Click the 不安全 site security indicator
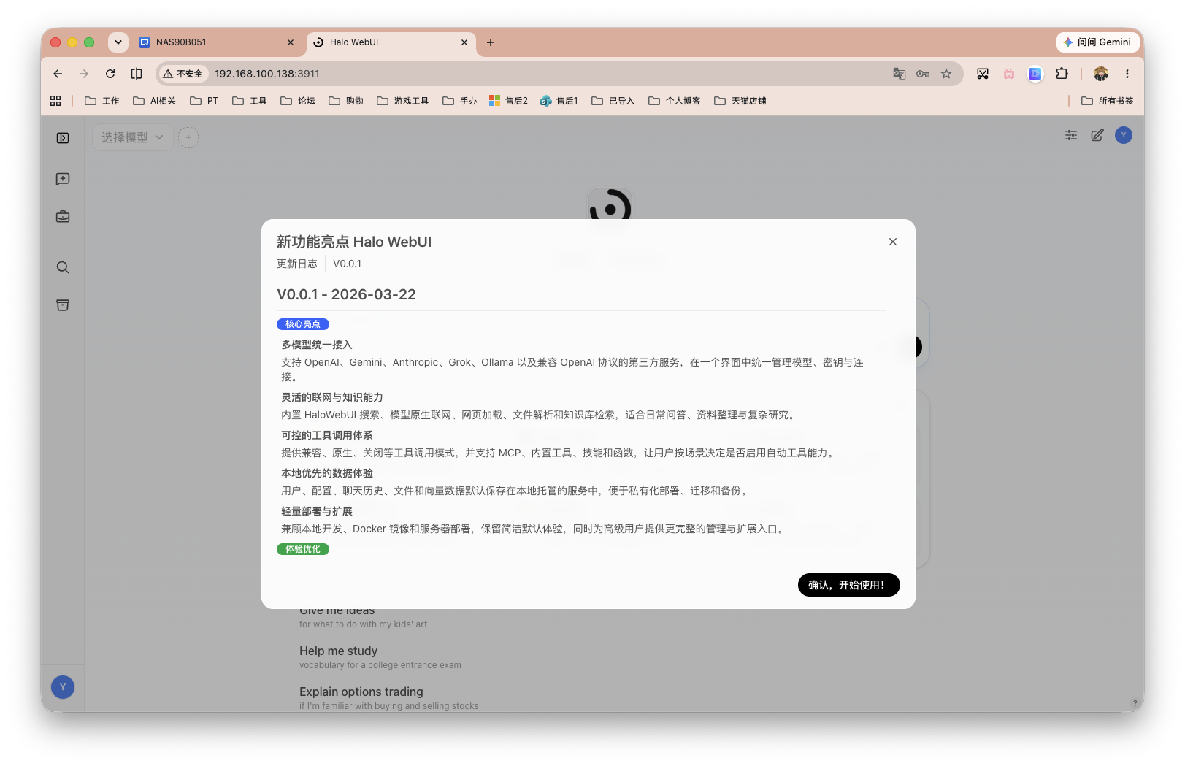Viewport: 1185px width, 766px height. pyautogui.click(x=184, y=74)
